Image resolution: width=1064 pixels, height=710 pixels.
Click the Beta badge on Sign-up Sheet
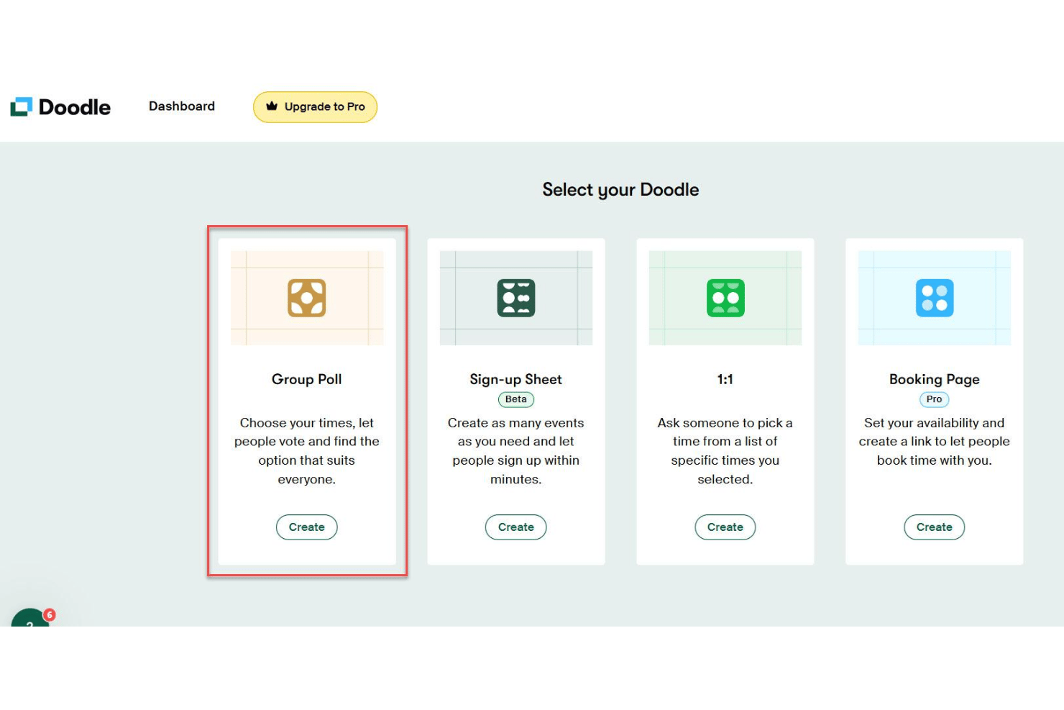point(516,399)
